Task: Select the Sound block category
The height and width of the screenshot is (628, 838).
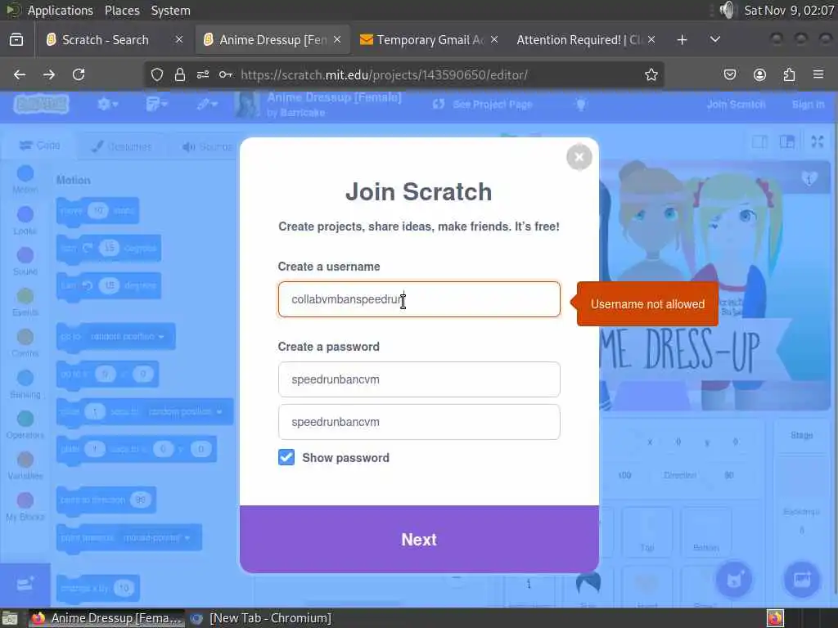Action: point(25,261)
